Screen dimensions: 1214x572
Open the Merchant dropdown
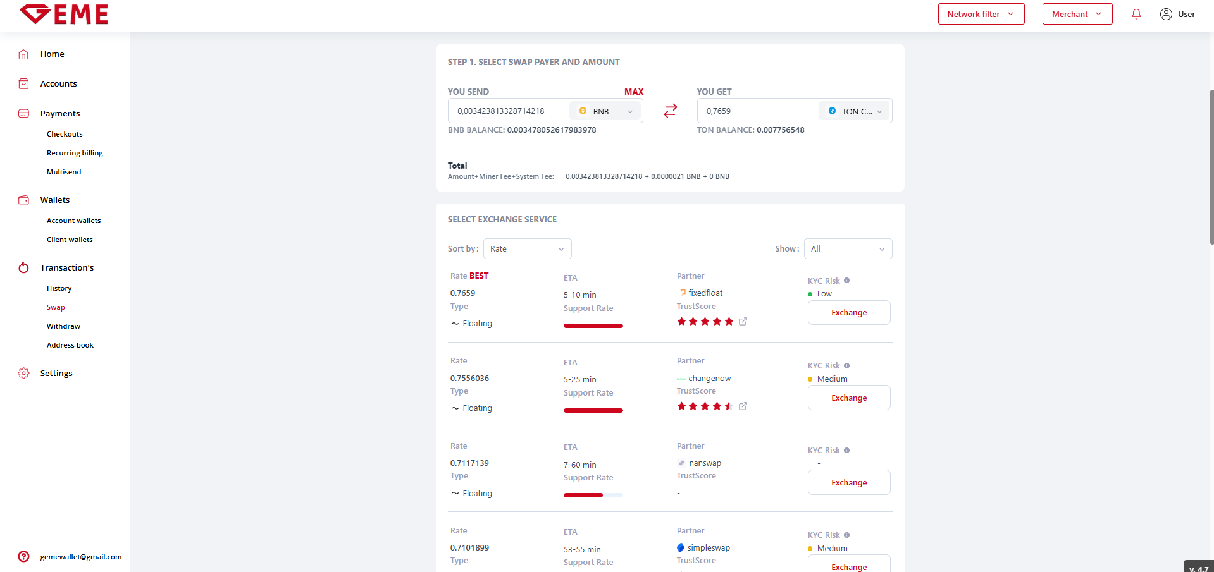click(x=1077, y=14)
